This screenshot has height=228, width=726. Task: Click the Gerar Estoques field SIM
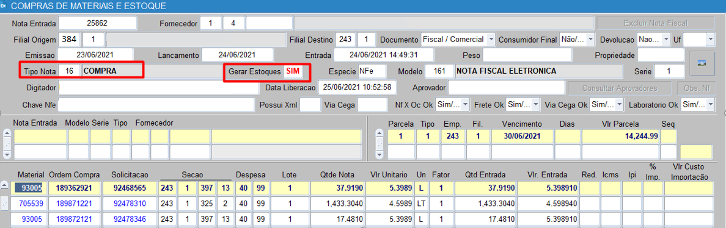pos(294,71)
